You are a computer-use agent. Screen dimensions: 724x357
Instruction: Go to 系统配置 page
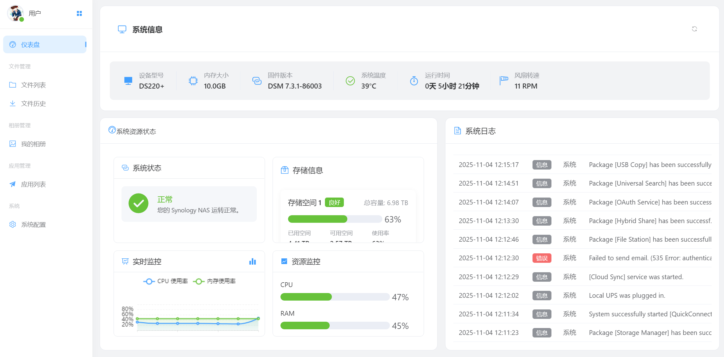[x=33, y=224]
